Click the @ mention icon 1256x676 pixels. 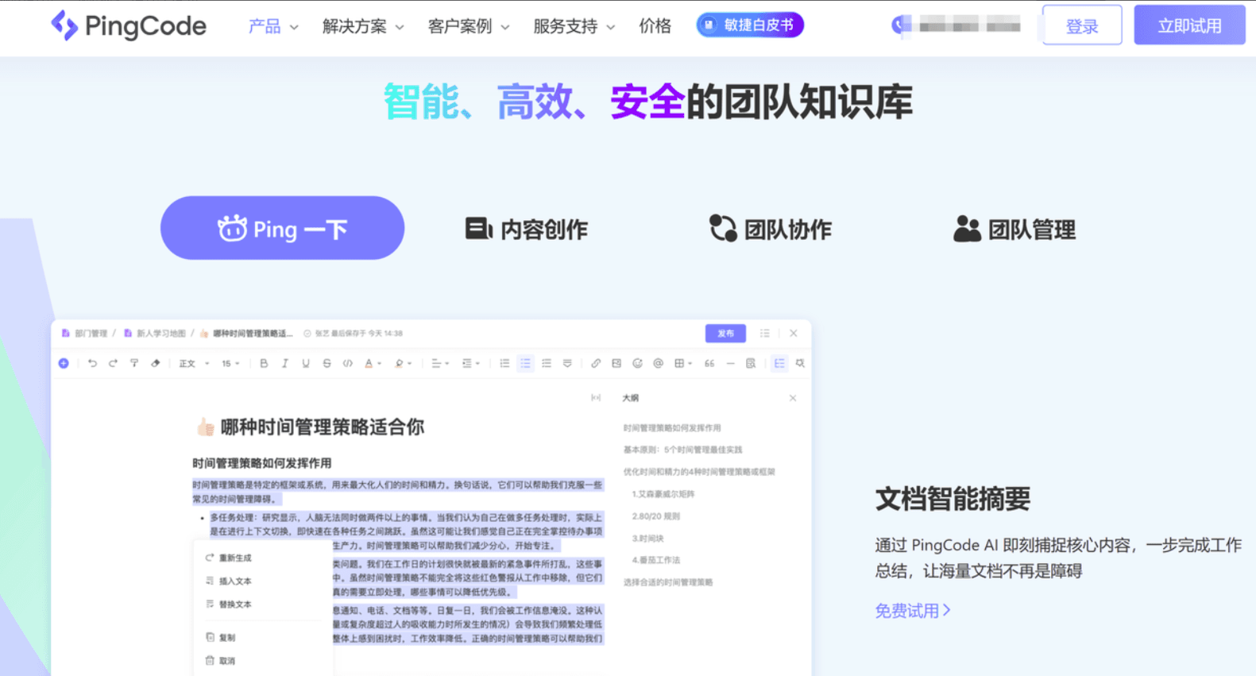[658, 364]
